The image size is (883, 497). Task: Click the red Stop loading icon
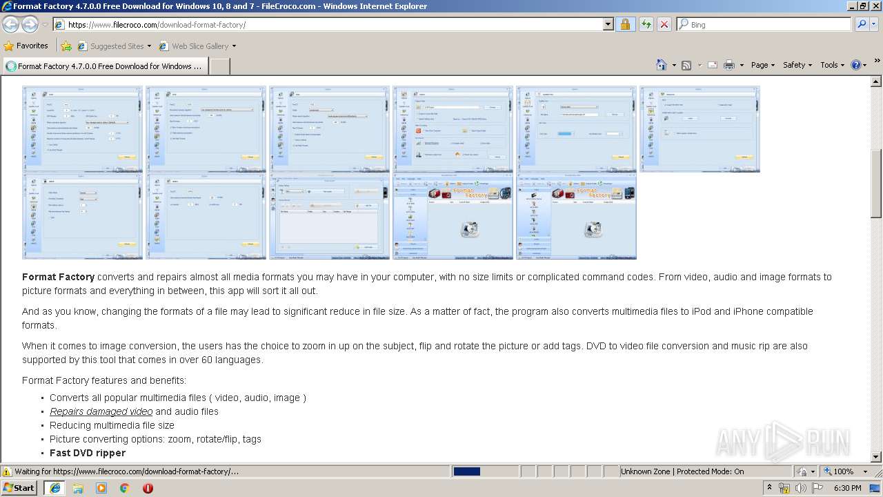pos(664,24)
